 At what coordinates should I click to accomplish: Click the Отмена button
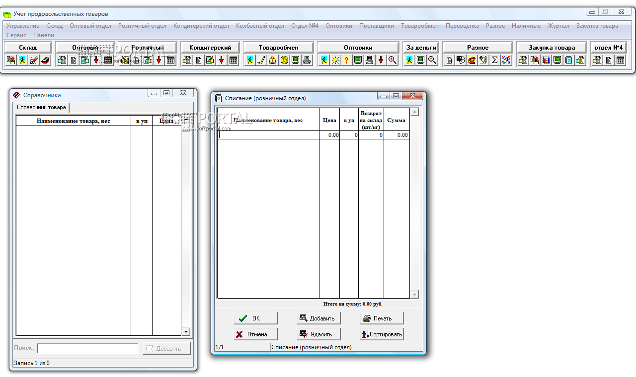click(x=255, y=334)
